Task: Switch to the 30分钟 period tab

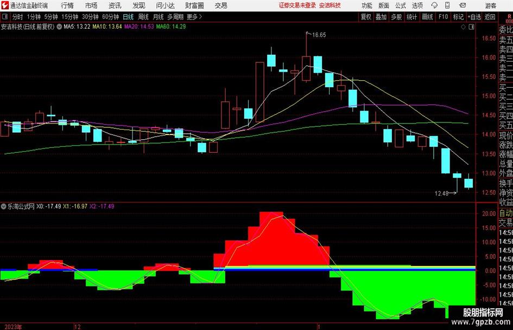Action: 90,17
